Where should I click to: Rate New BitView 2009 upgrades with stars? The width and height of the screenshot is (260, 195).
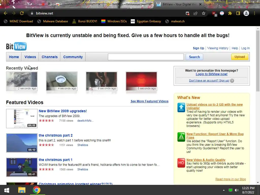(46, 121)
